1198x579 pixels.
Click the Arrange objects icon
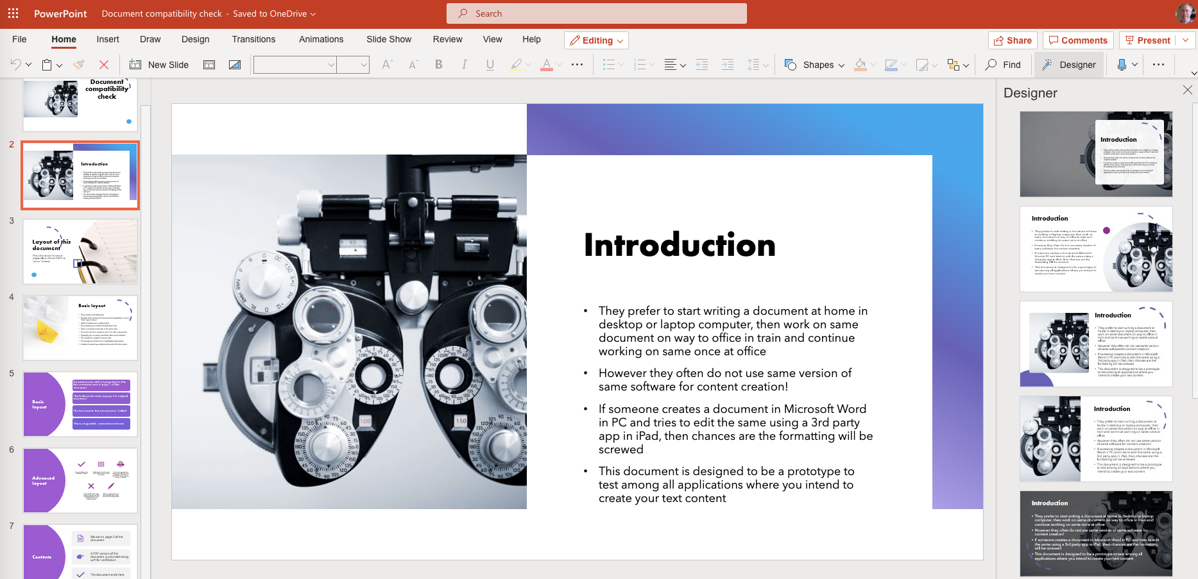[953, 64]
